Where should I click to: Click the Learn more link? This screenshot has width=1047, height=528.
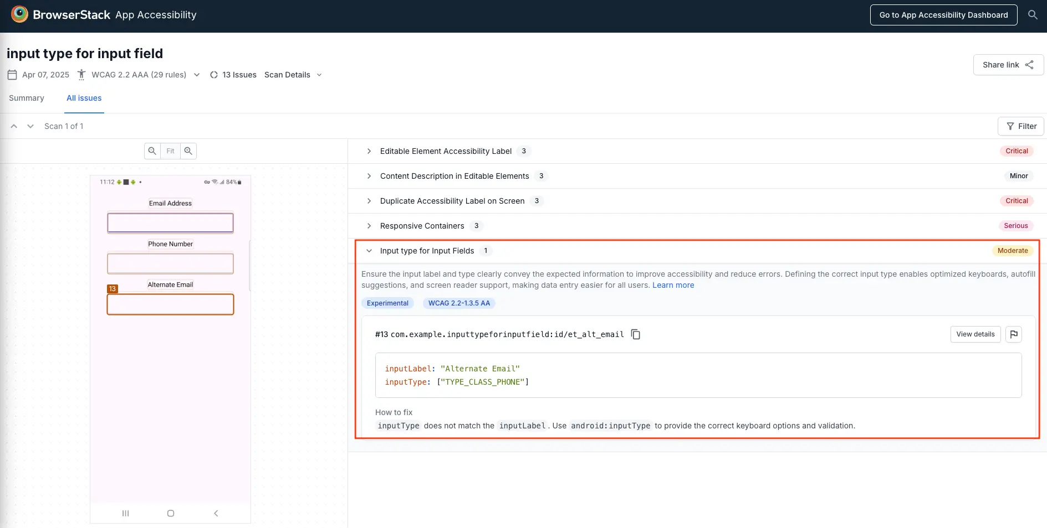(x=673, y=285)
